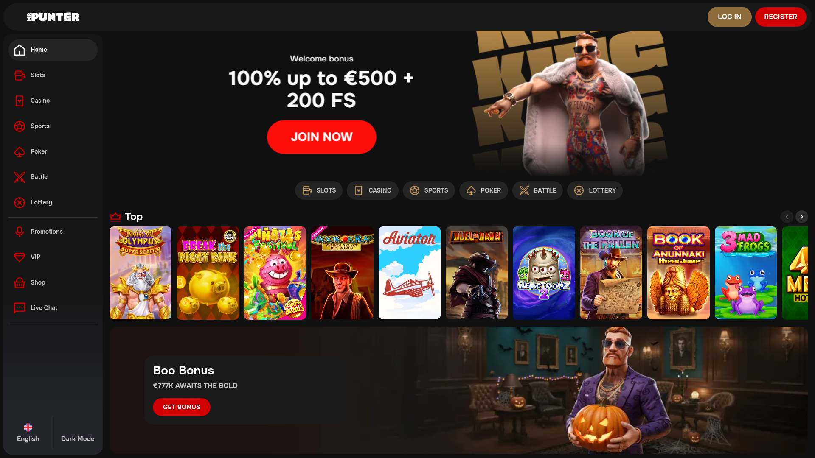Open Live Chat speech bubble icon
815x458 pixels.
[x=20, y=308]
